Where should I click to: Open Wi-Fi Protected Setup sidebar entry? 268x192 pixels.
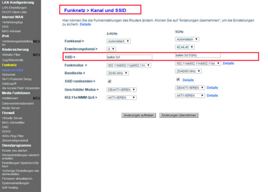pos(17,79)
